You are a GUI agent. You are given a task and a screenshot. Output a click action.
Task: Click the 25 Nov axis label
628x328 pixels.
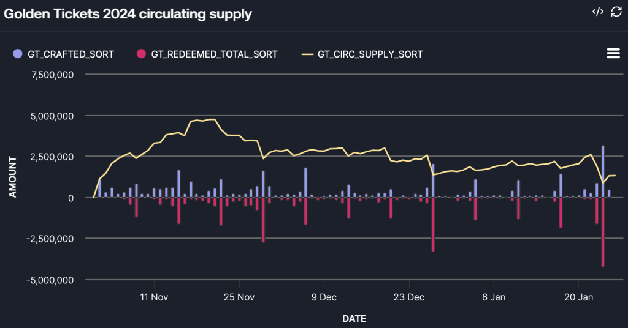click(239, 297)
